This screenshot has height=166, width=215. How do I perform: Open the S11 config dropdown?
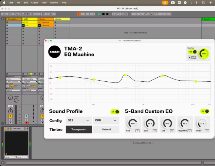pos(79,120)
